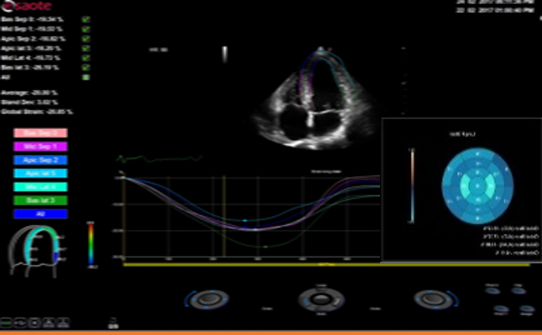Viewport: 542px width, 335px height.
Task: Disable the Bas lat 3 checkbox
Action: pos(86,68)
